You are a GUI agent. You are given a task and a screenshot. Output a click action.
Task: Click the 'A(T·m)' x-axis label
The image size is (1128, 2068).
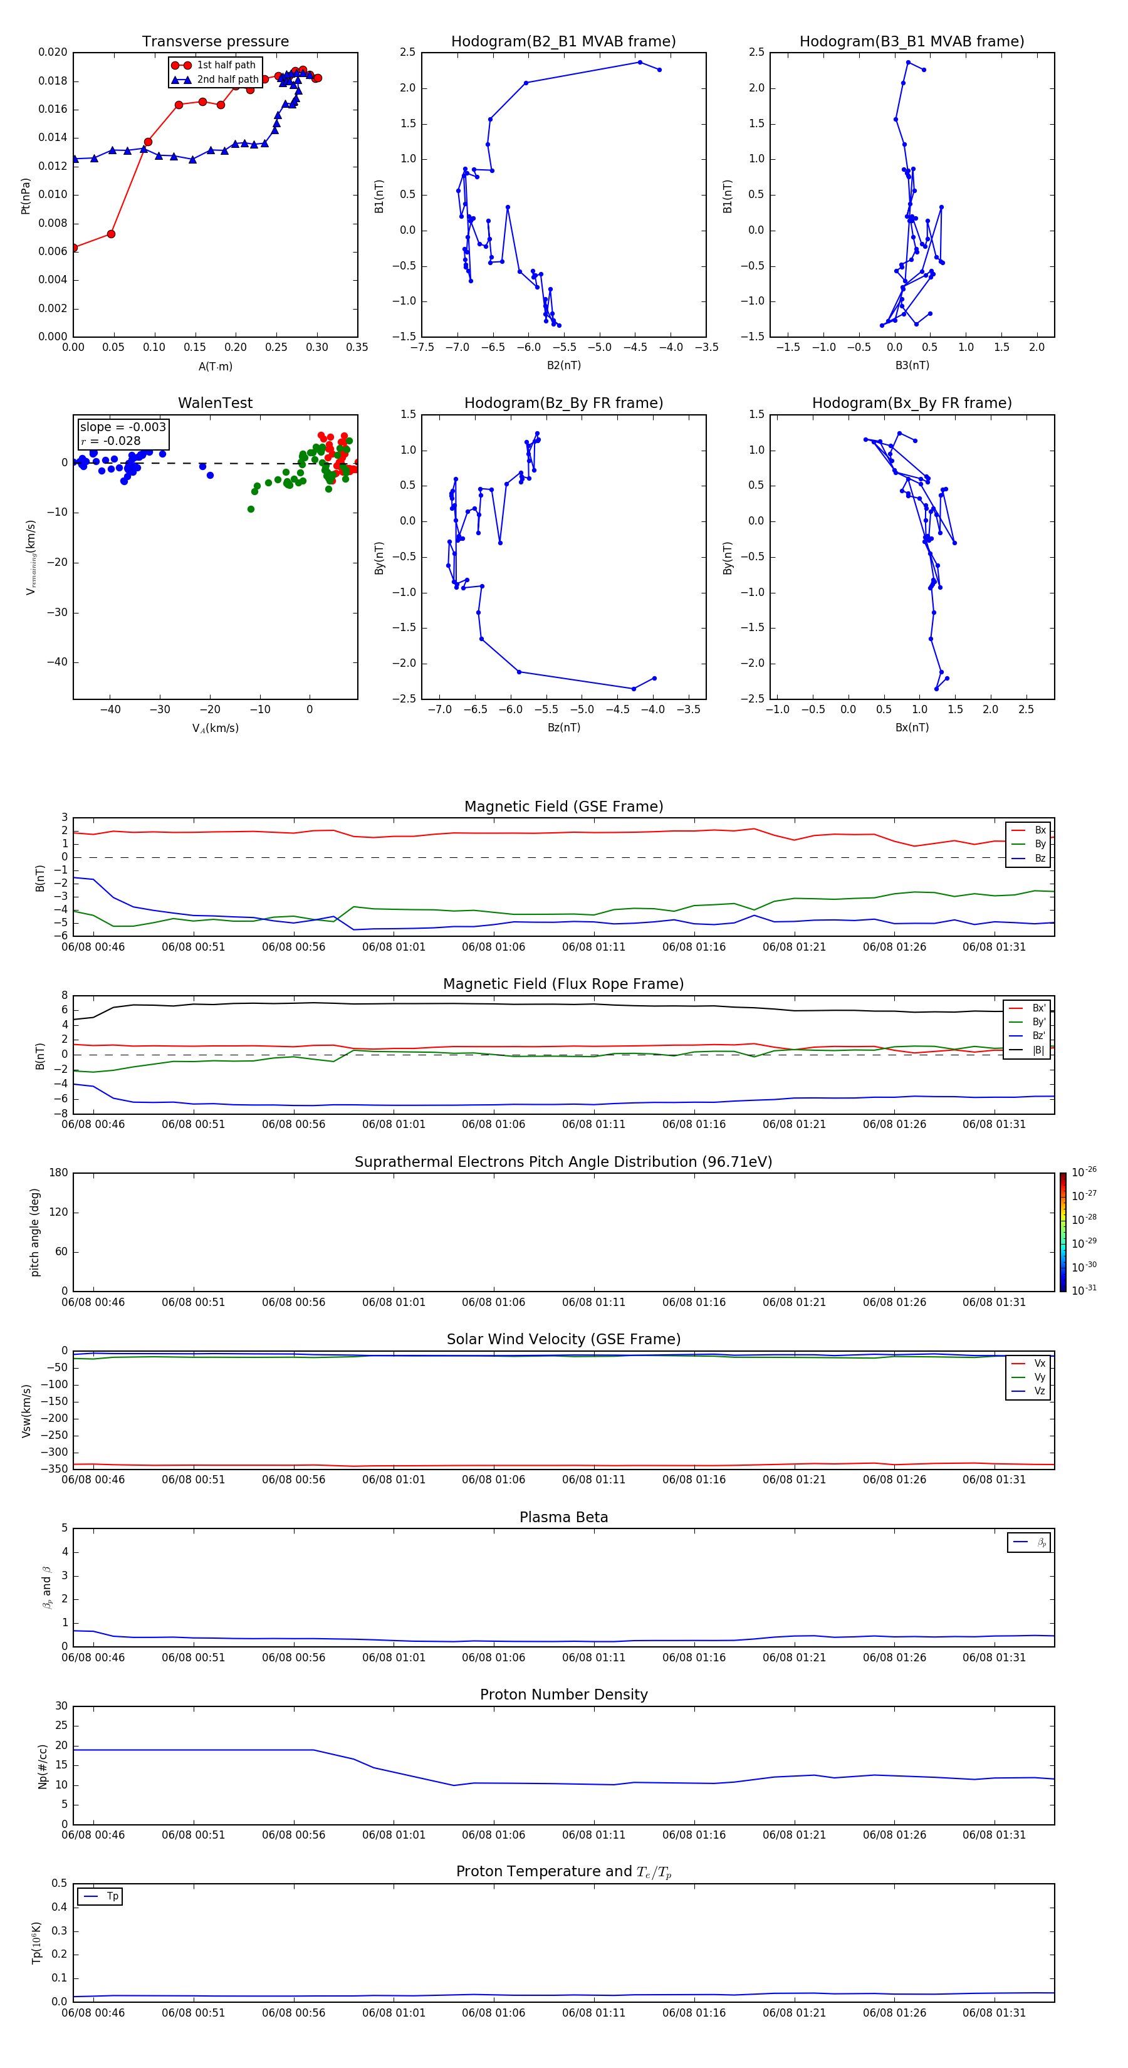[215, 367]
